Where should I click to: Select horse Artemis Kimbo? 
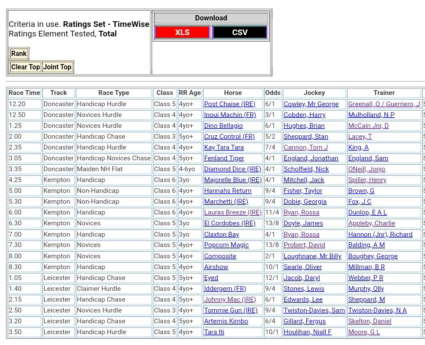click(226, 321)
